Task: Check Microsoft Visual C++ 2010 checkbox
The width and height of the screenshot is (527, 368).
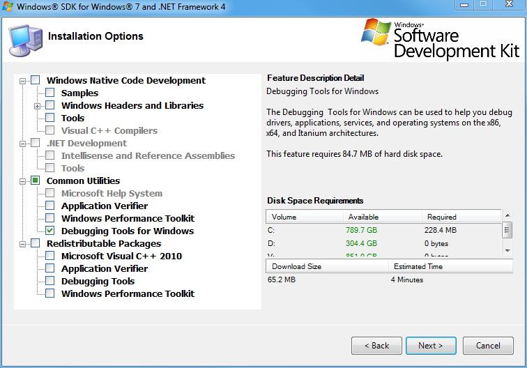Action: point(49,256)
